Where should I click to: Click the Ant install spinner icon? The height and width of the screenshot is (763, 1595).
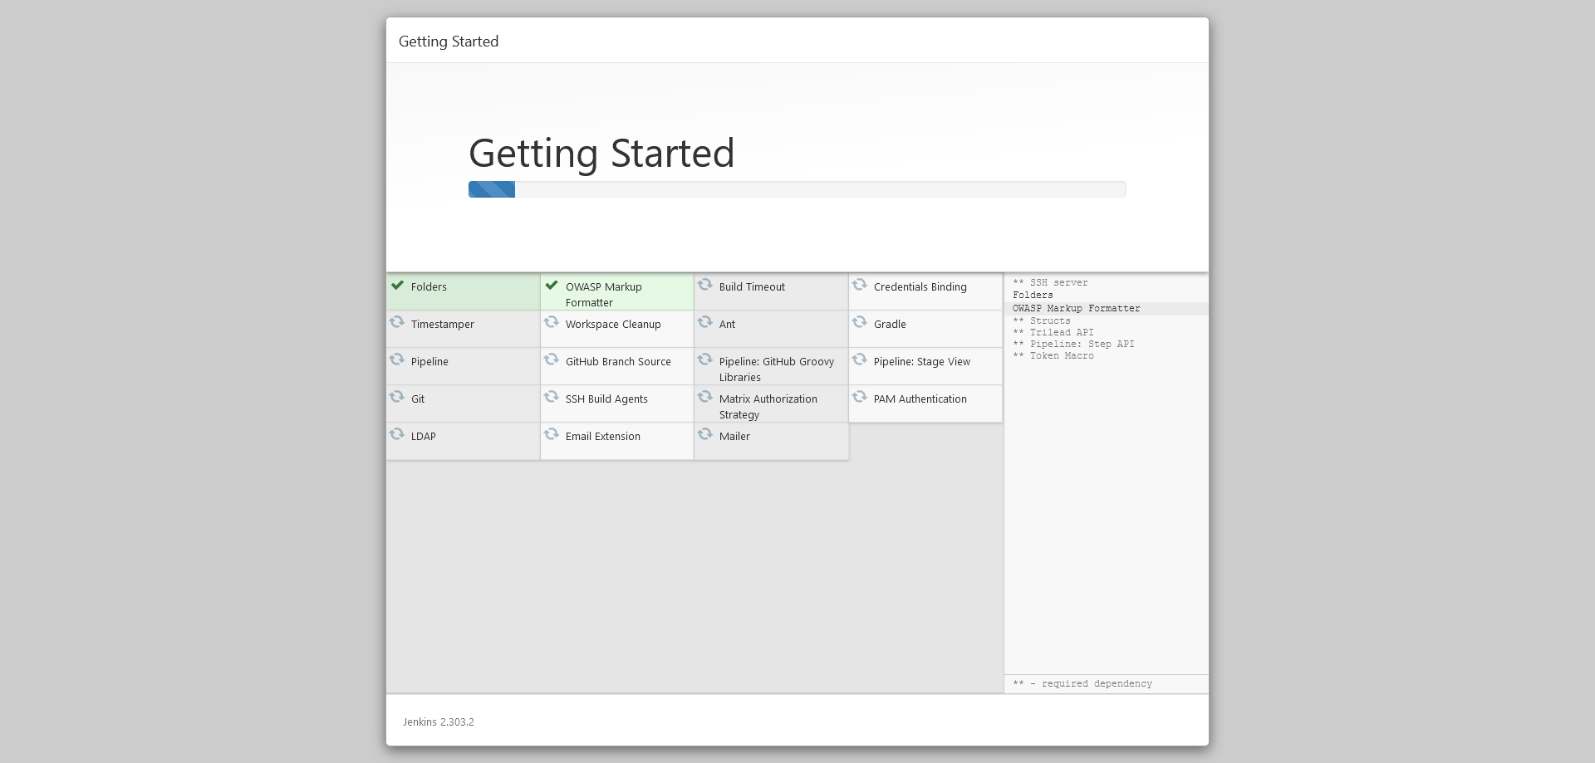point(705,323)
